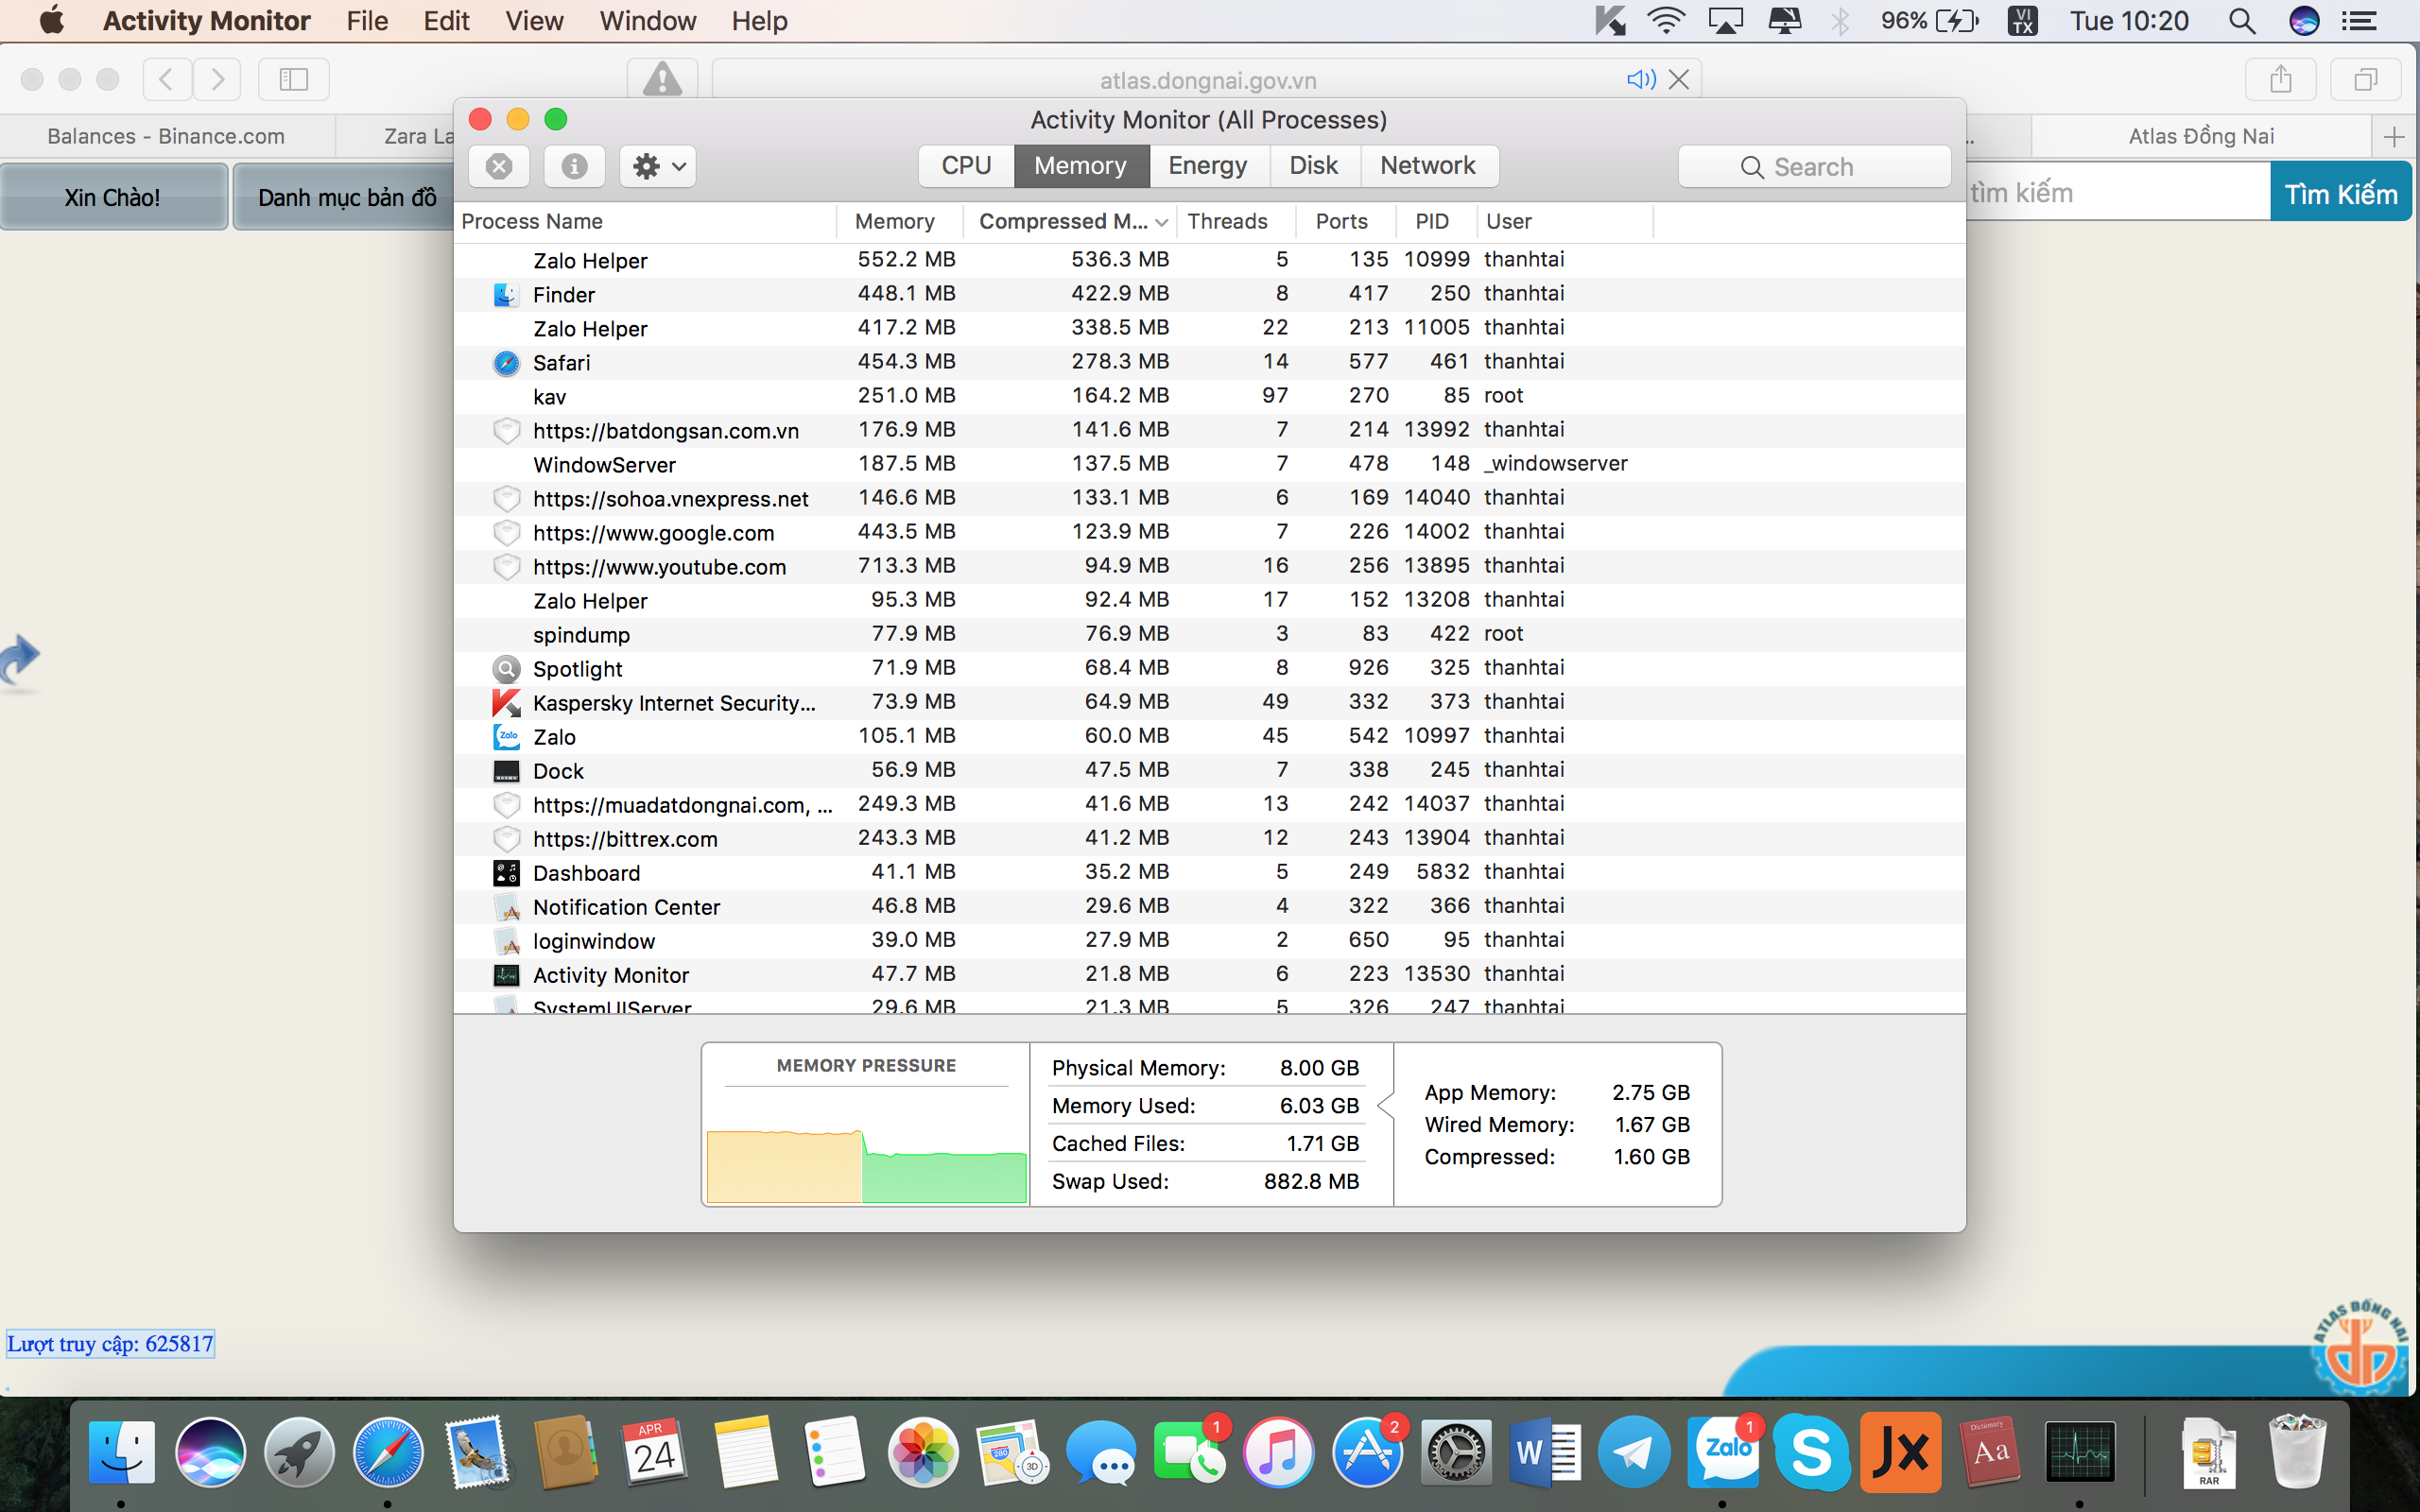Viewport: 2420px width, 1512px height.
Task: Open the Danh mục bản đồ button
Action: (x=346, y=197)
